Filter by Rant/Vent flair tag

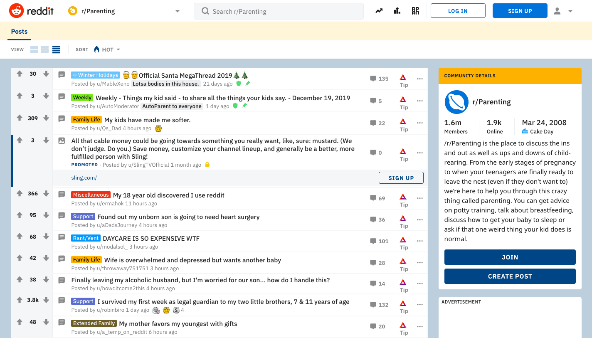[86, 238]
